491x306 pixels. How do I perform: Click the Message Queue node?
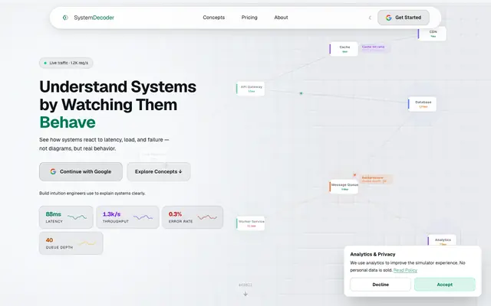tap(344, 187)
